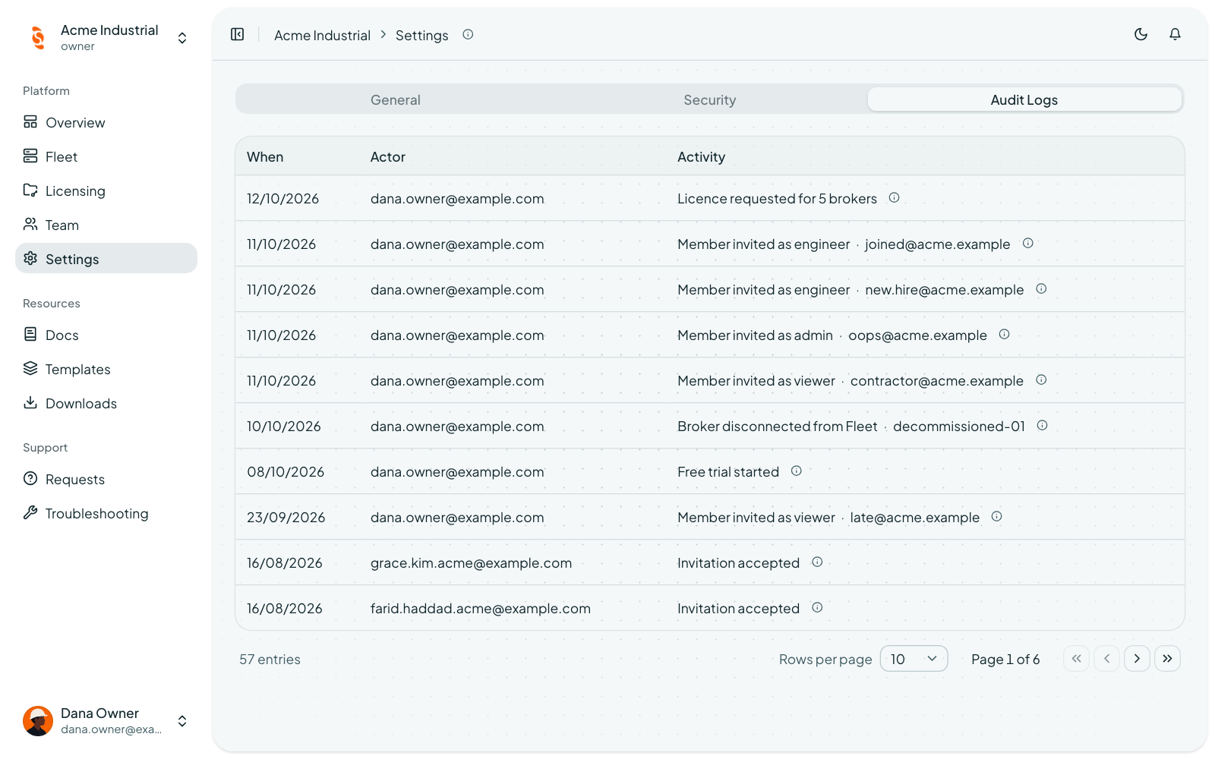Collapse the sidebar panel icon

[238, 35]
